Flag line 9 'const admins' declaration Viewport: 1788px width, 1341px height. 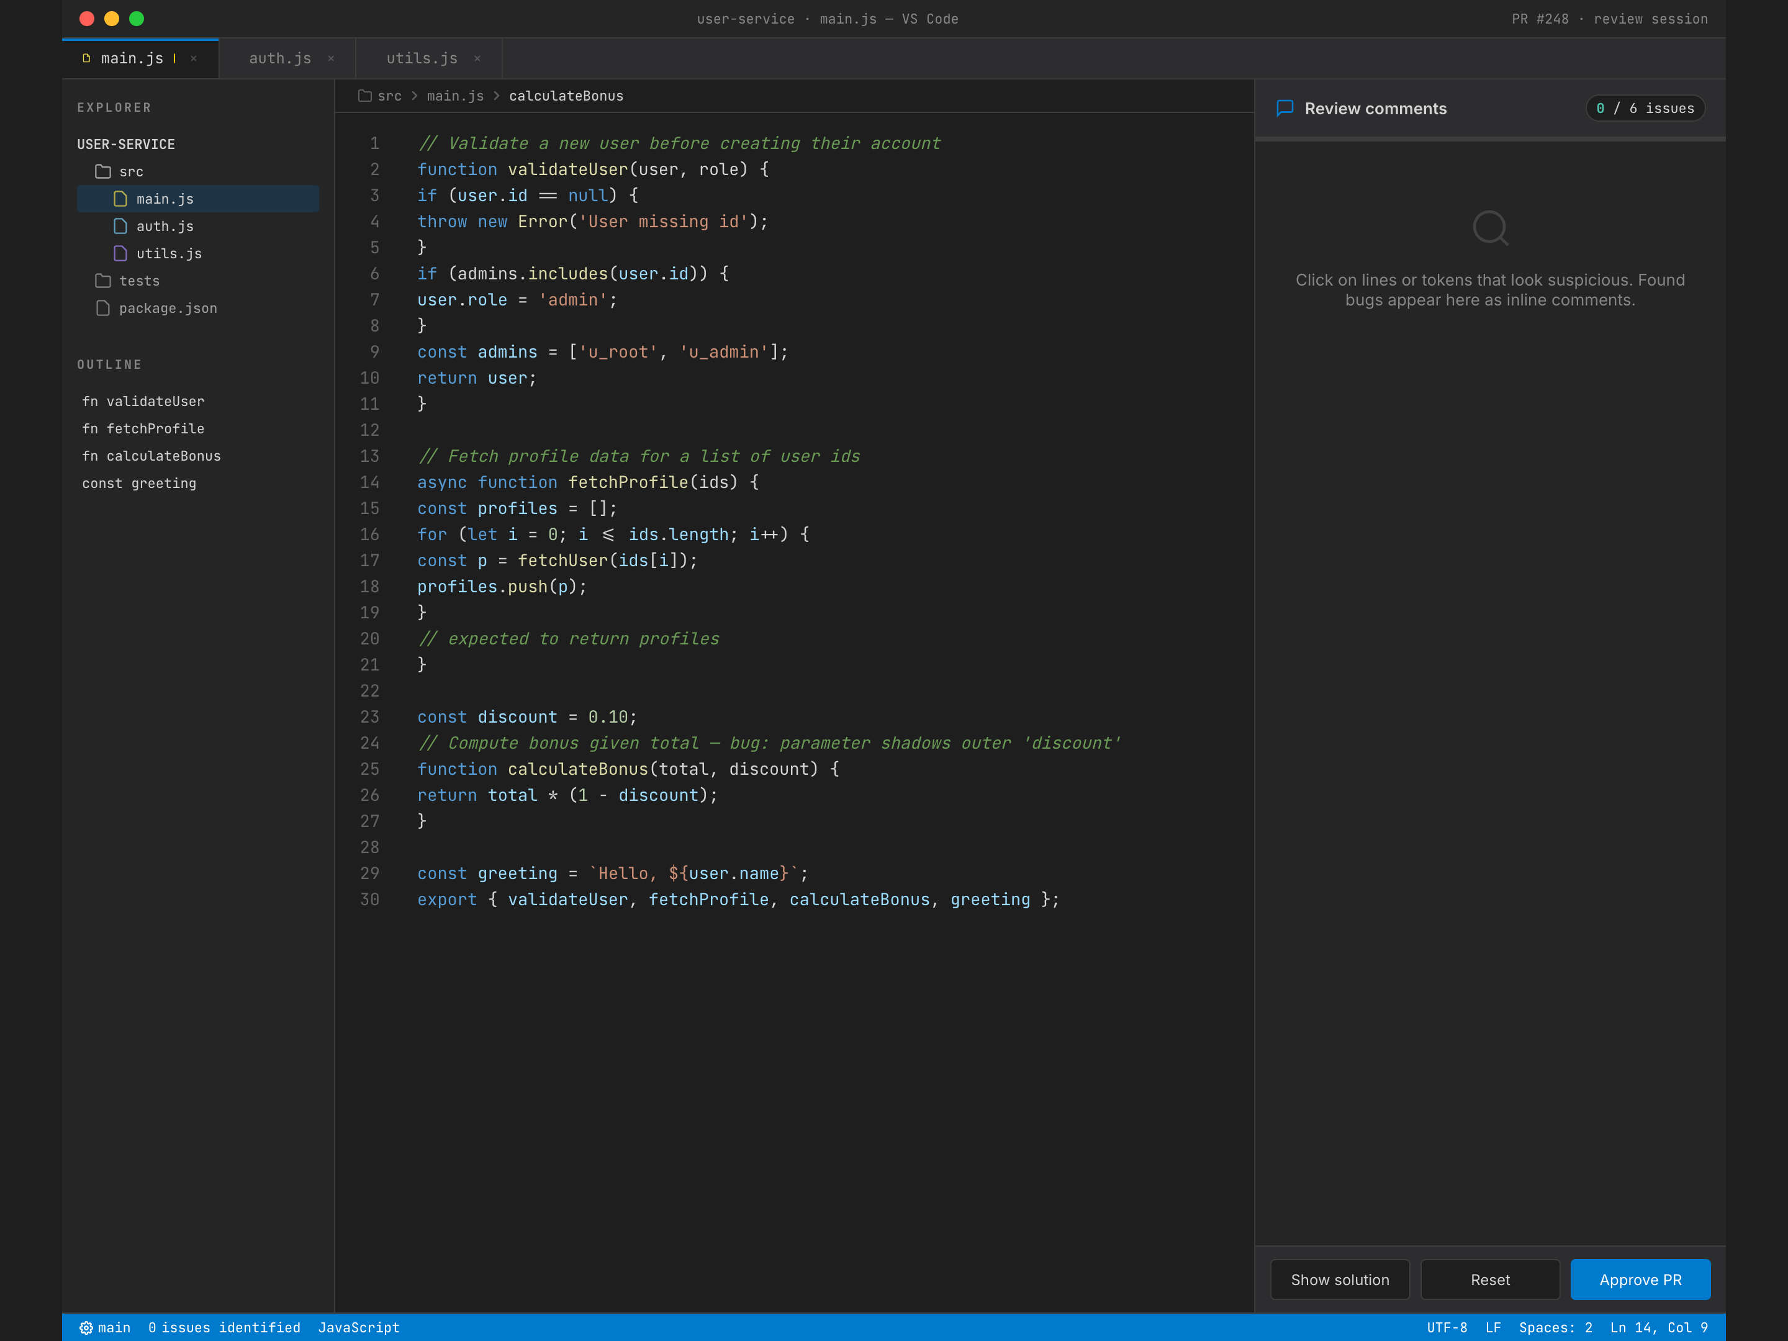click(602, 351)
